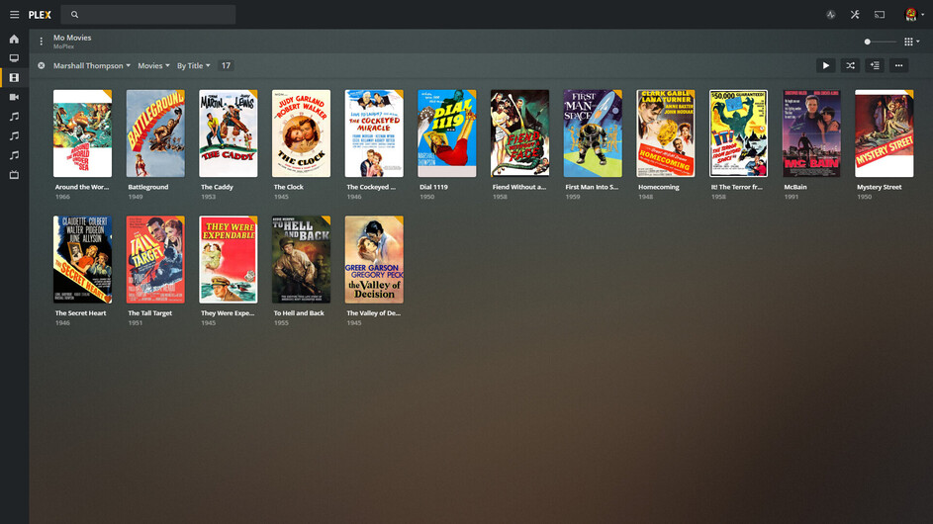Open the By Title sort dropdown
Image resolution: width=933 pixels, height=524 pixels.
pyautogui.click(x=193, y=66)
